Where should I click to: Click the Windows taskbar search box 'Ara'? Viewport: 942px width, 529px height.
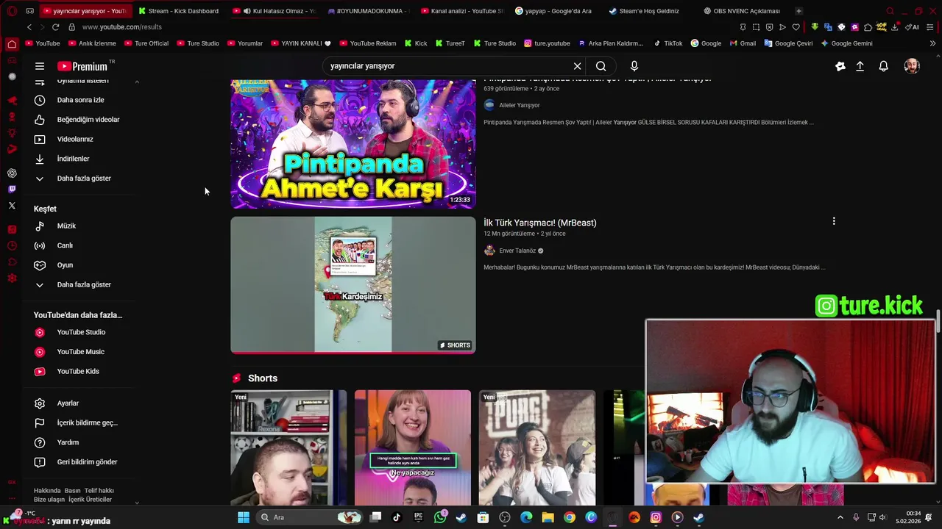tap(309, 517)
